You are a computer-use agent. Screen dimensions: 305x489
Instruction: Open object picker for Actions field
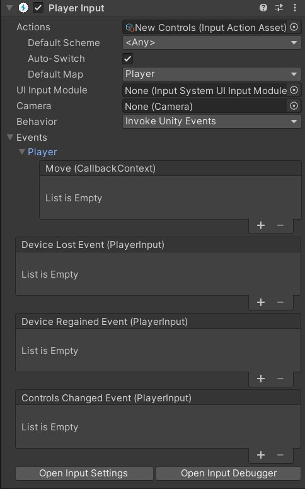click(294, 27)
